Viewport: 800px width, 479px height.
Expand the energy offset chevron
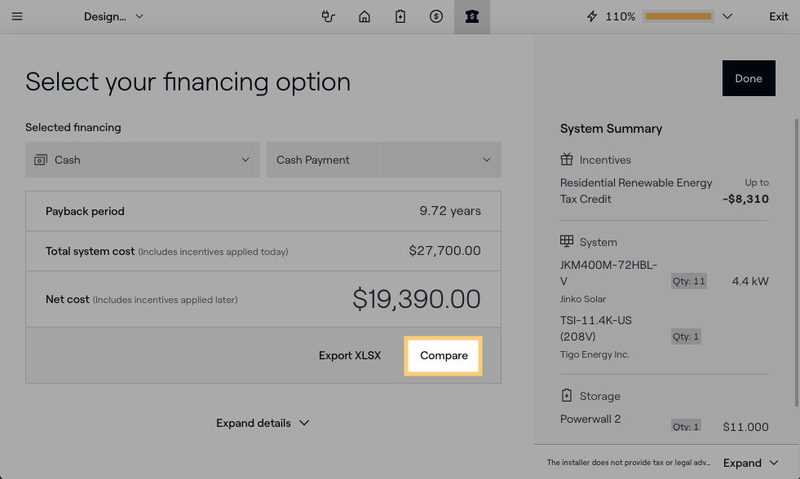(x=727, y=16)
